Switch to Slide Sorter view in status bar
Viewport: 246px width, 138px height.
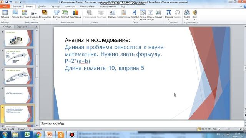(x=203, y=129)
